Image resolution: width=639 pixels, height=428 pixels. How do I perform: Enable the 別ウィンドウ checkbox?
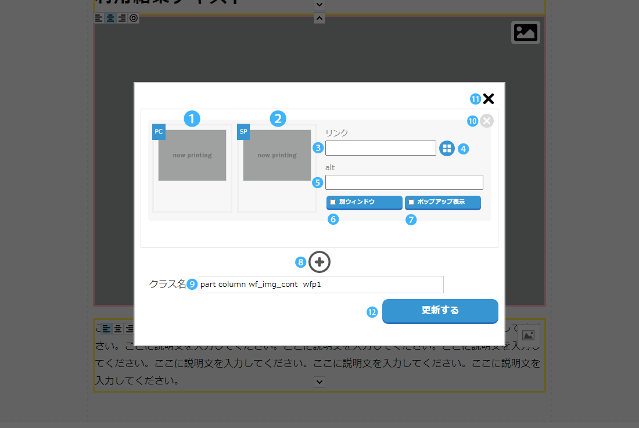tap(333, 202)
